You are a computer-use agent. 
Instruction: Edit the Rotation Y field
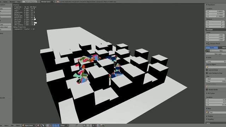(215, 24)
